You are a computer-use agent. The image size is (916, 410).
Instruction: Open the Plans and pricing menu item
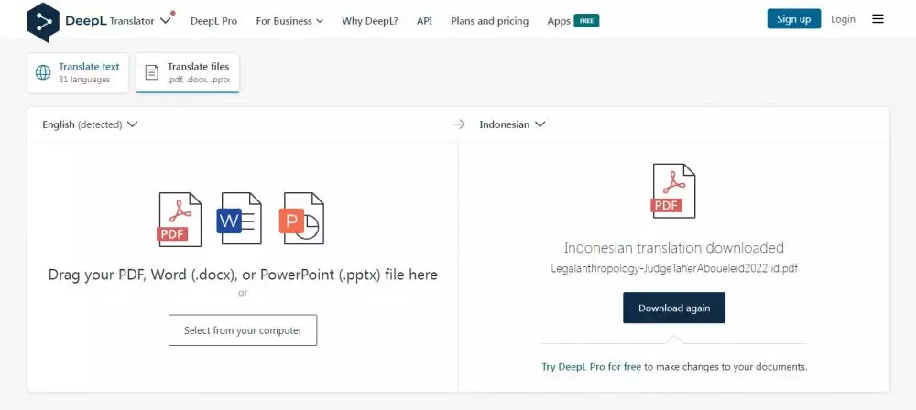(489, 20)
